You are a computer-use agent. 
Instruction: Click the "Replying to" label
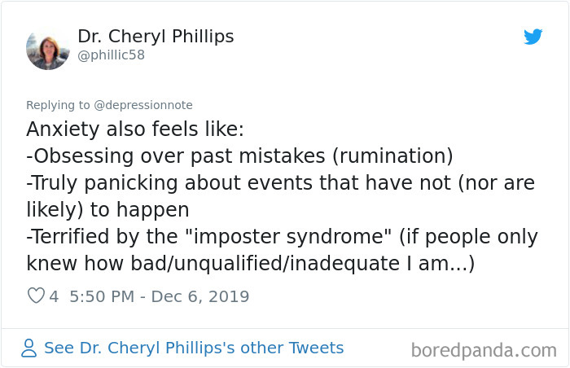point(59,105)
